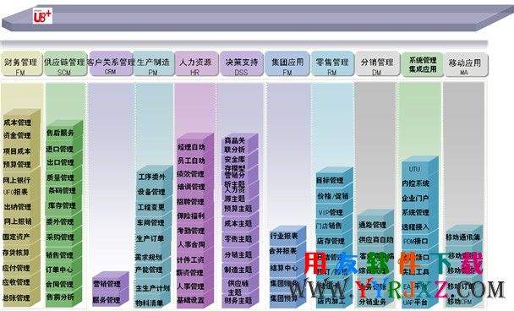
Task: Click the 物料清单 module block
Action: tap(149, 303)
